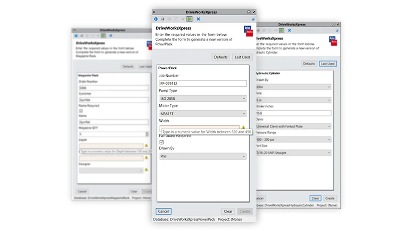
Task: Click the Last Used button in PowerPack form
Action: pos(242,57)
